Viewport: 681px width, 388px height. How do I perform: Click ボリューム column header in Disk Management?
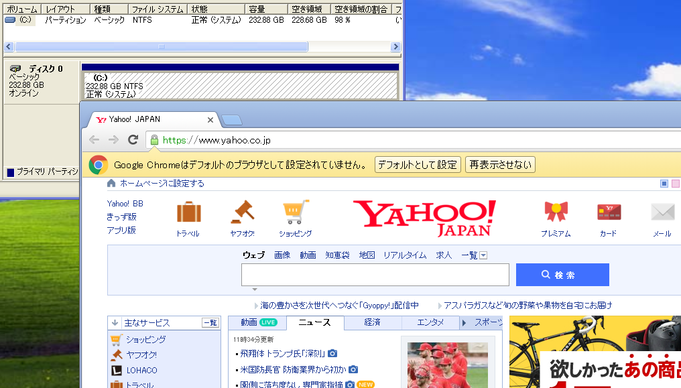pos(22,9)
